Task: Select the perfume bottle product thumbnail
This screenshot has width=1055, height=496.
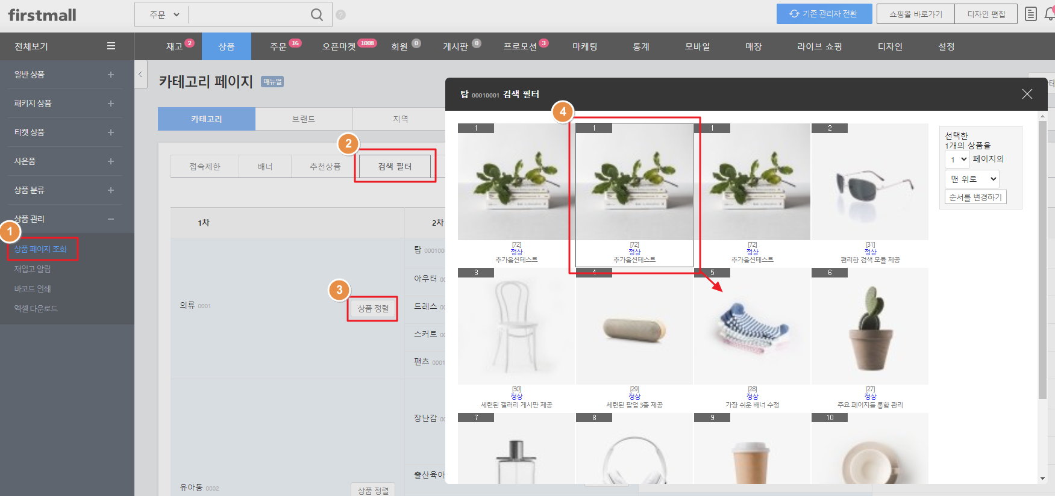Action: tap(516, 448)
